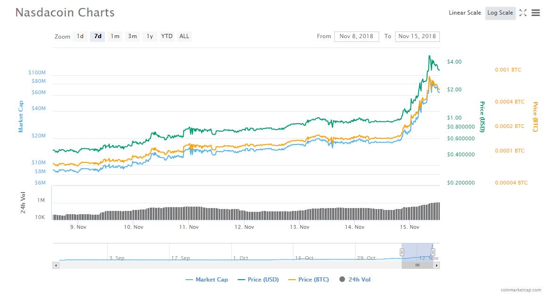Click the 29. Oct navigator label
The width and height of the screenshot is (559, 298).
point(366,258)
